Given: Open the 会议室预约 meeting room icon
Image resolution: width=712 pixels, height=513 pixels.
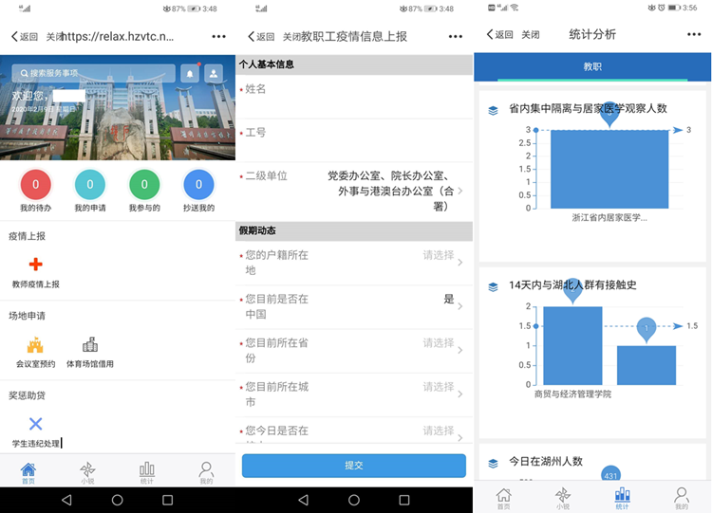Looking at the screenshot, I should (35, 345).
